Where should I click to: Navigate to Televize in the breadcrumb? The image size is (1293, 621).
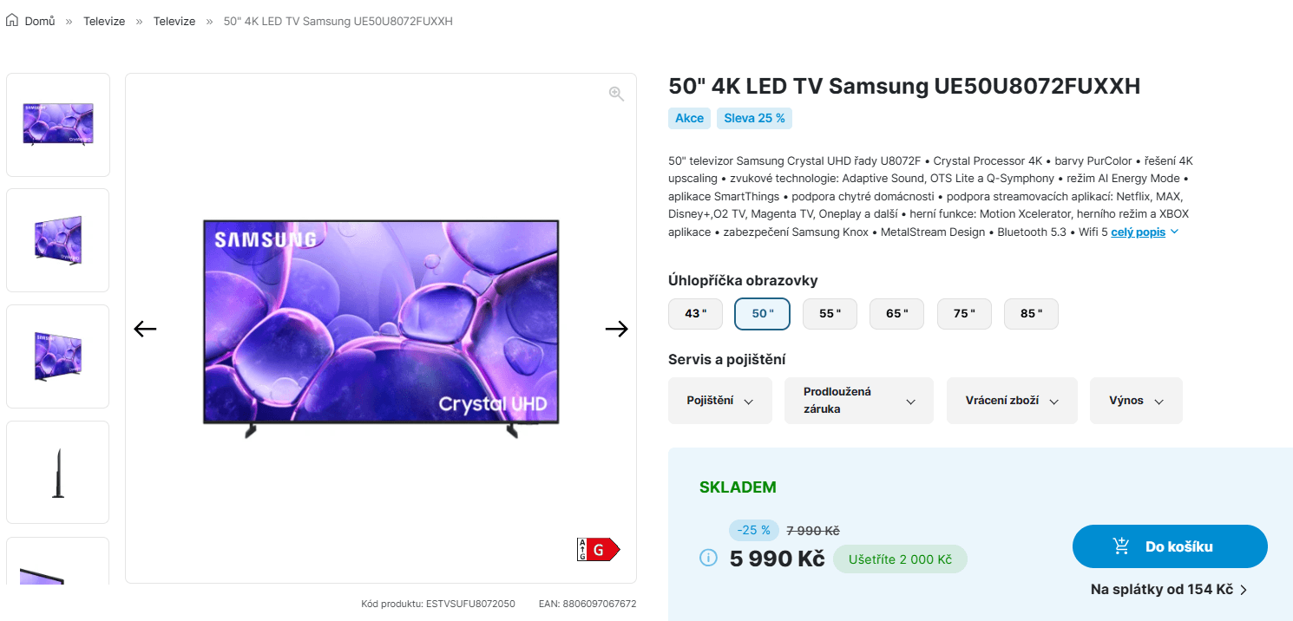[104, 20]
